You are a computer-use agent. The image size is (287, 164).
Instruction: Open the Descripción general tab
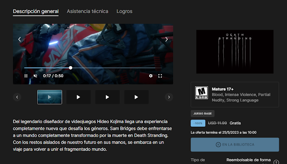coord(36,11)
